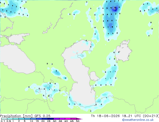Screen dimensions: 159x122
Task: Click the 'Th 18-06-2026' date text
Action: pyautogui.click(x=105, y=116)
